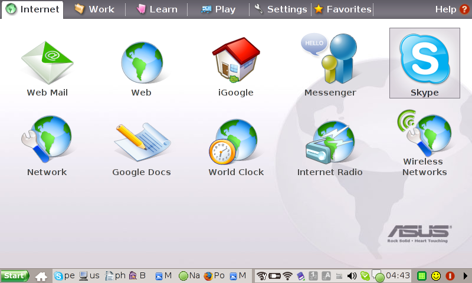Switch to the first 'M' image taskbar entry

point(163,276)
